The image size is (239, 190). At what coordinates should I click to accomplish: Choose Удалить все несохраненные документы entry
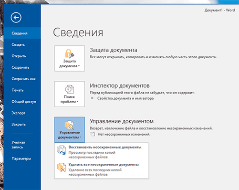point(102,169)
